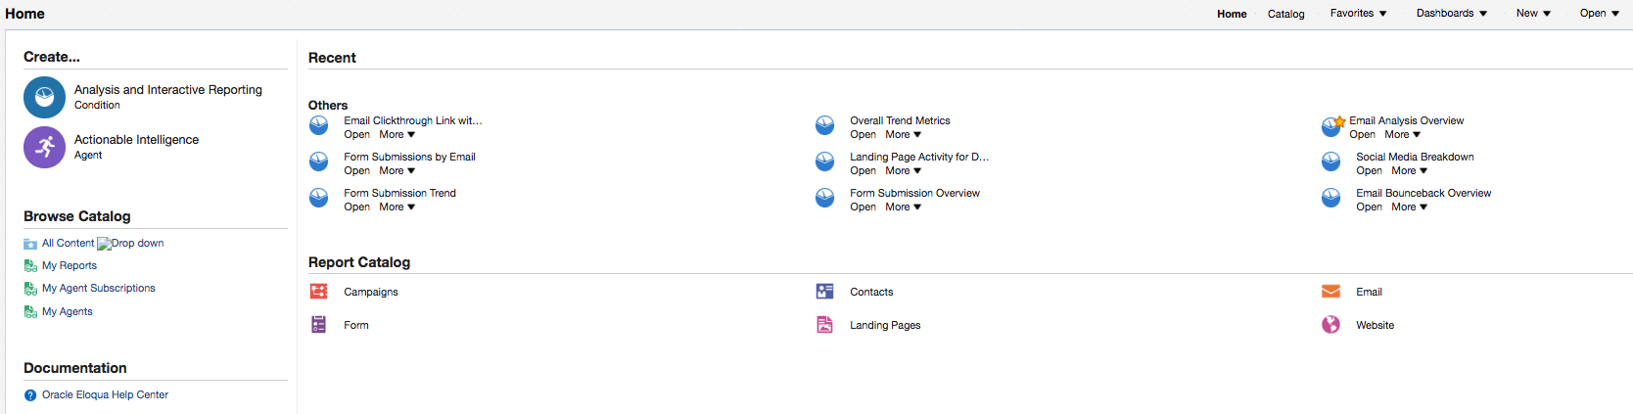The width and height of the screenshot is (1633, 414).
Task: Click the Form Submission Trend title
Action: click(400, 194)
